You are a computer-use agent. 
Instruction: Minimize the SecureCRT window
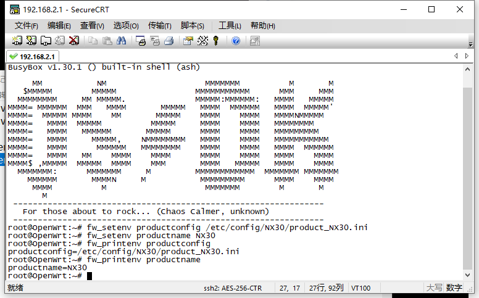pyautogui.click(x=404, y=9)
